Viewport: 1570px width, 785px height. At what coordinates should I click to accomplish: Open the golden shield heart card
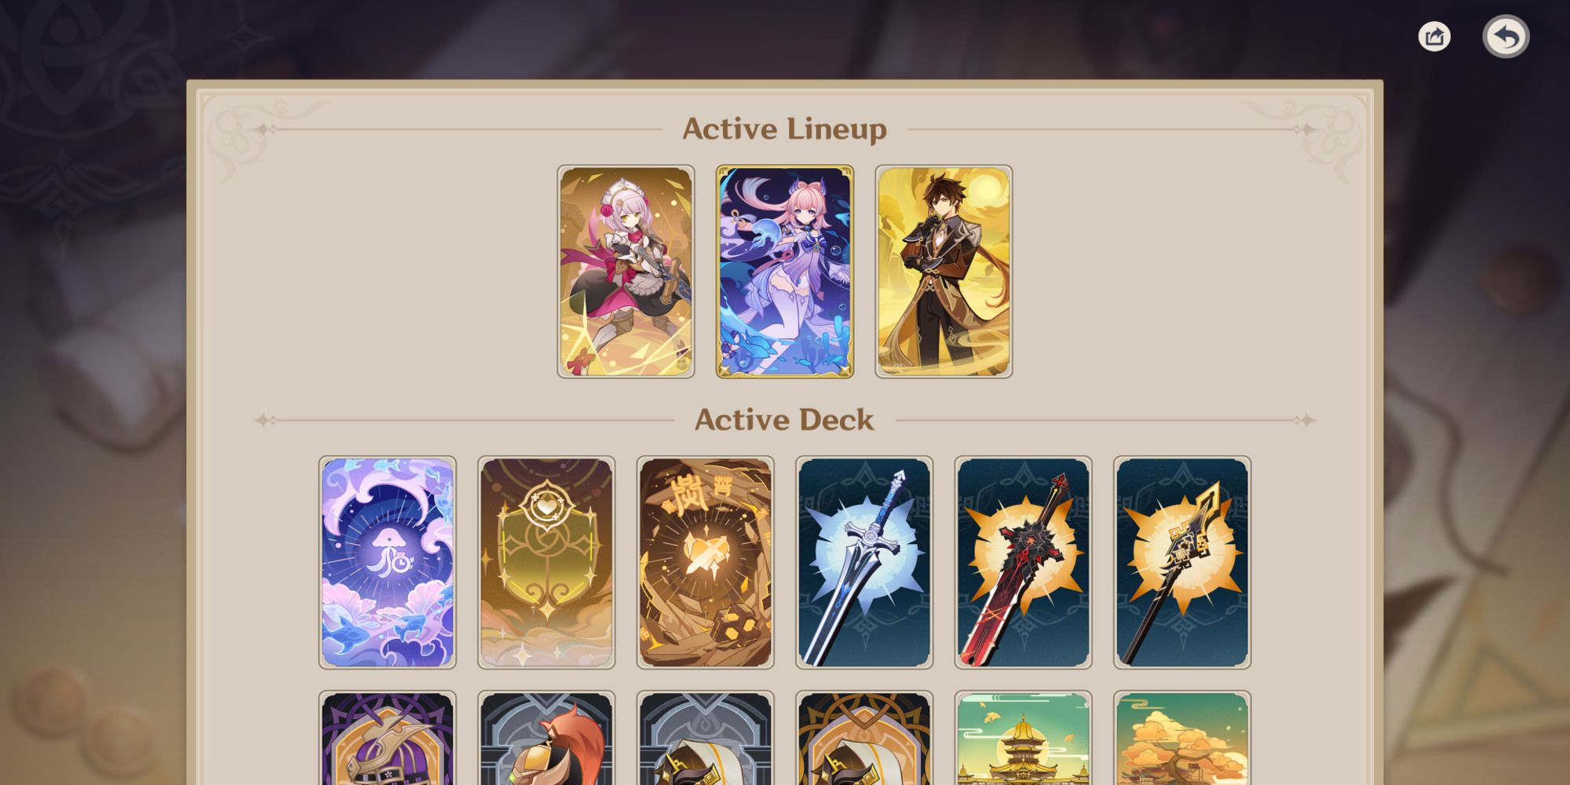[546, 563]
